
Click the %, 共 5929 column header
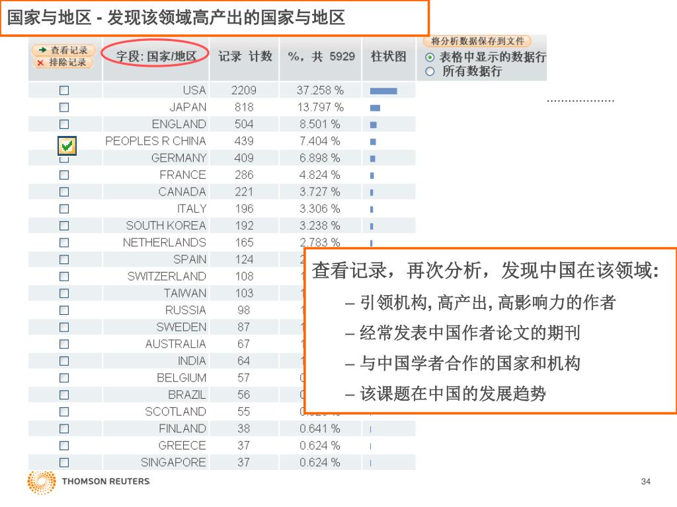321,57
